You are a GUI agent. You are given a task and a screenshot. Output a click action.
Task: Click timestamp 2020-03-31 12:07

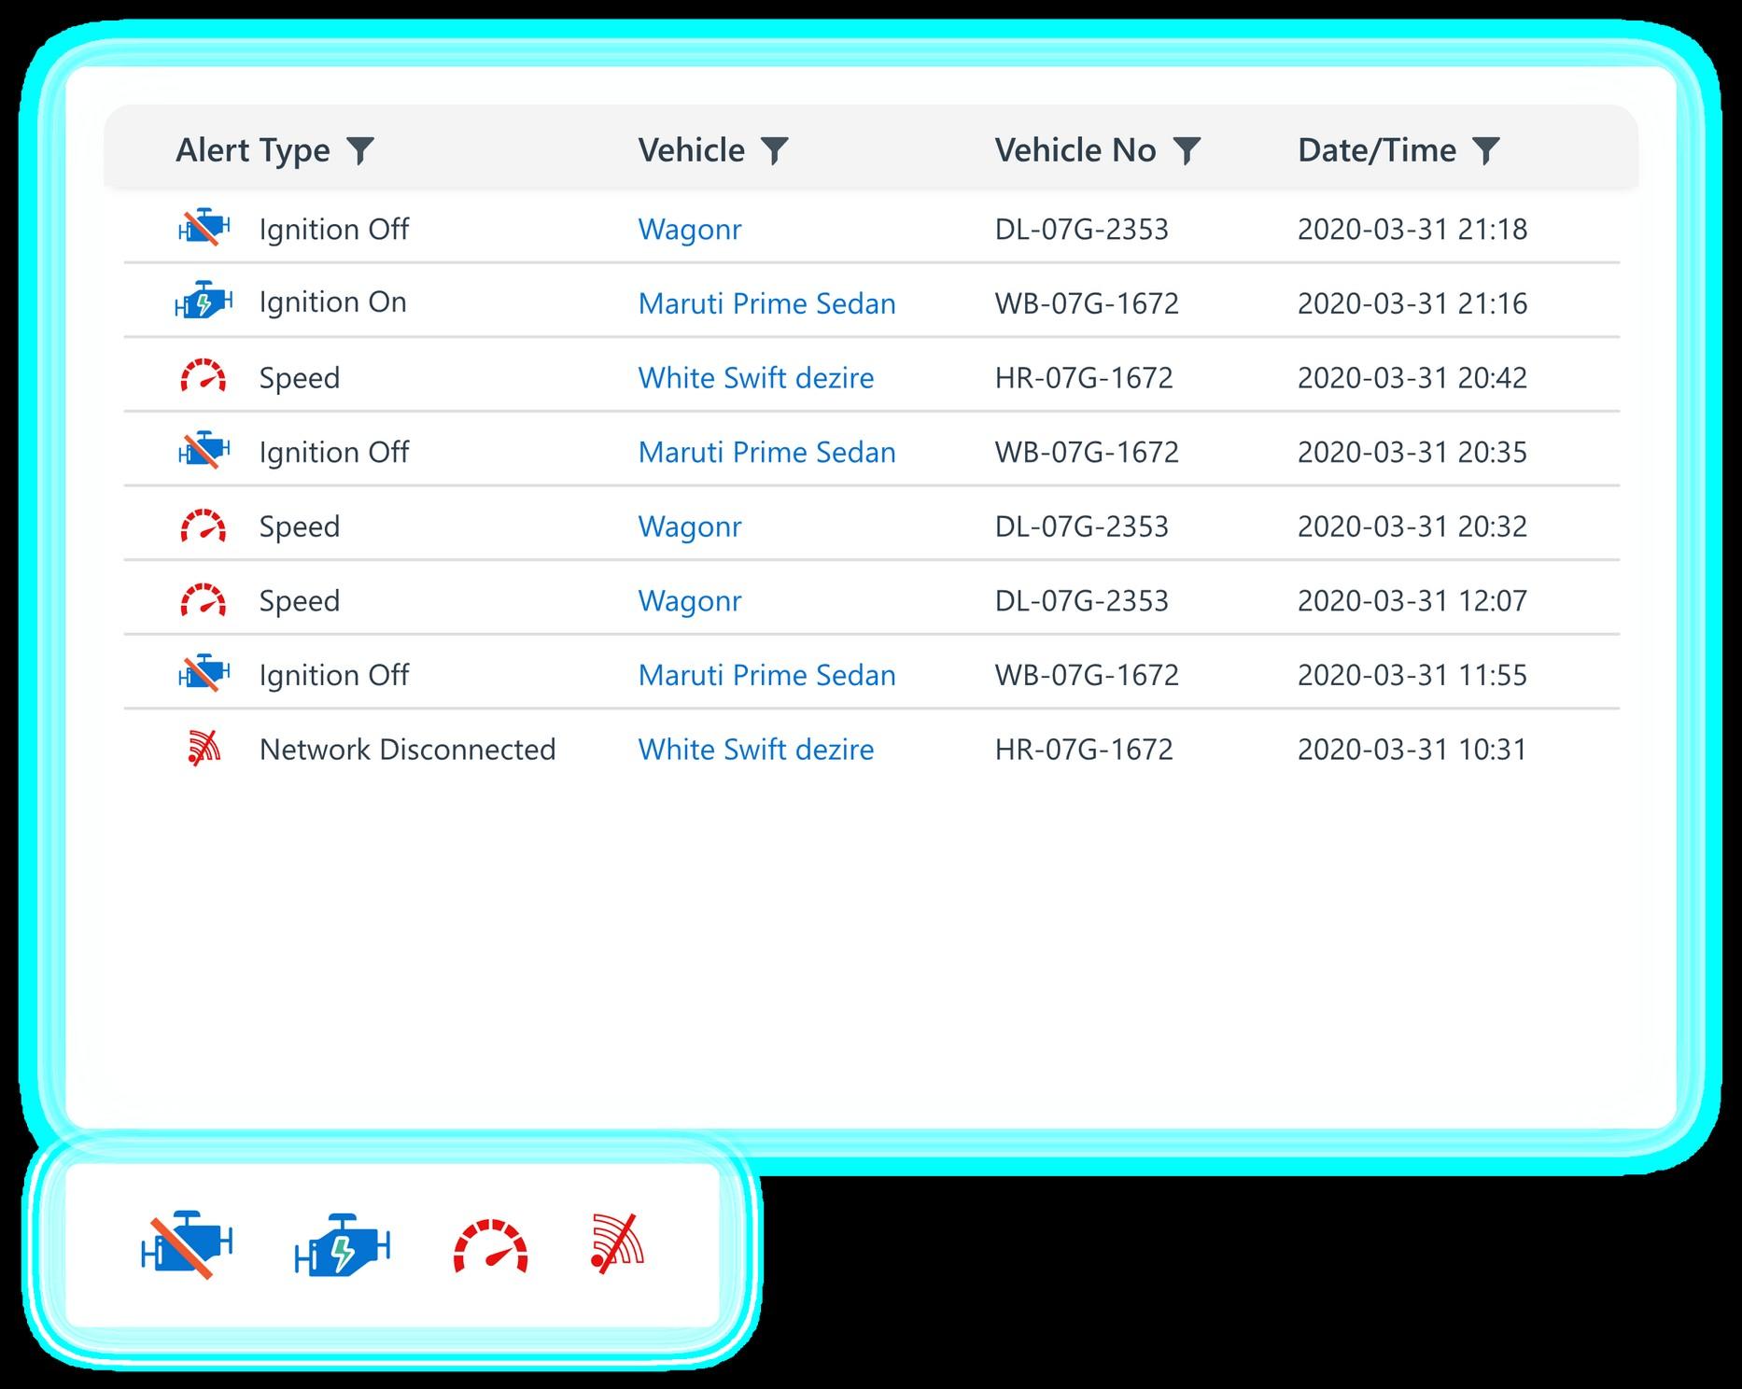pos(1412,601)
